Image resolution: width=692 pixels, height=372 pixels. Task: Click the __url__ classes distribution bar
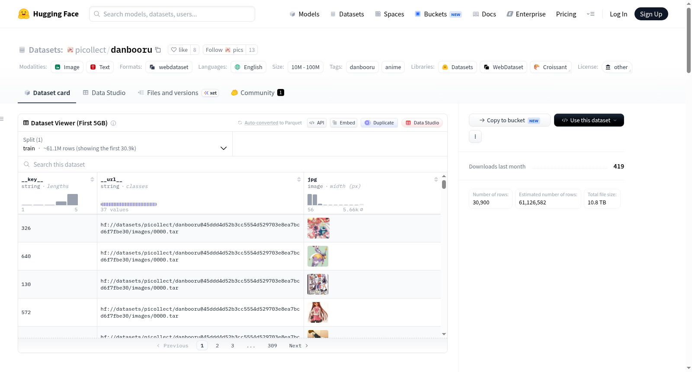[129, 204]
